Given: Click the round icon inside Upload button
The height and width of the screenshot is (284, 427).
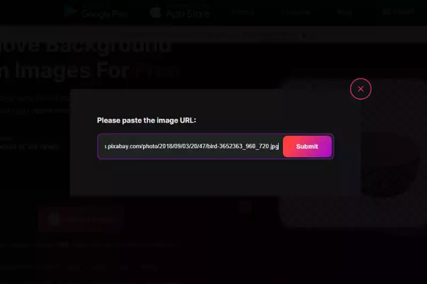Looking at the screenshot, I should (x=54, y=220).
